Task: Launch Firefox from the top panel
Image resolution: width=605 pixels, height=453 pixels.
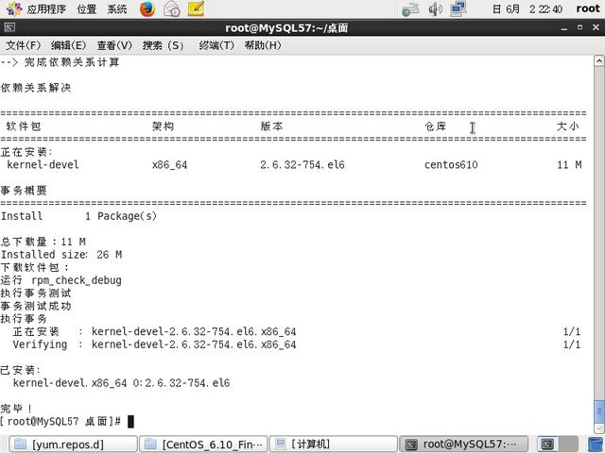Action: (147, 9)
